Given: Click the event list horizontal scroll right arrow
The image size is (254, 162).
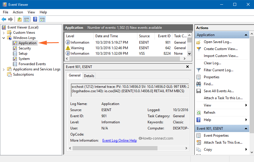Looking at the screenshot, I should [x=185, y=59].
